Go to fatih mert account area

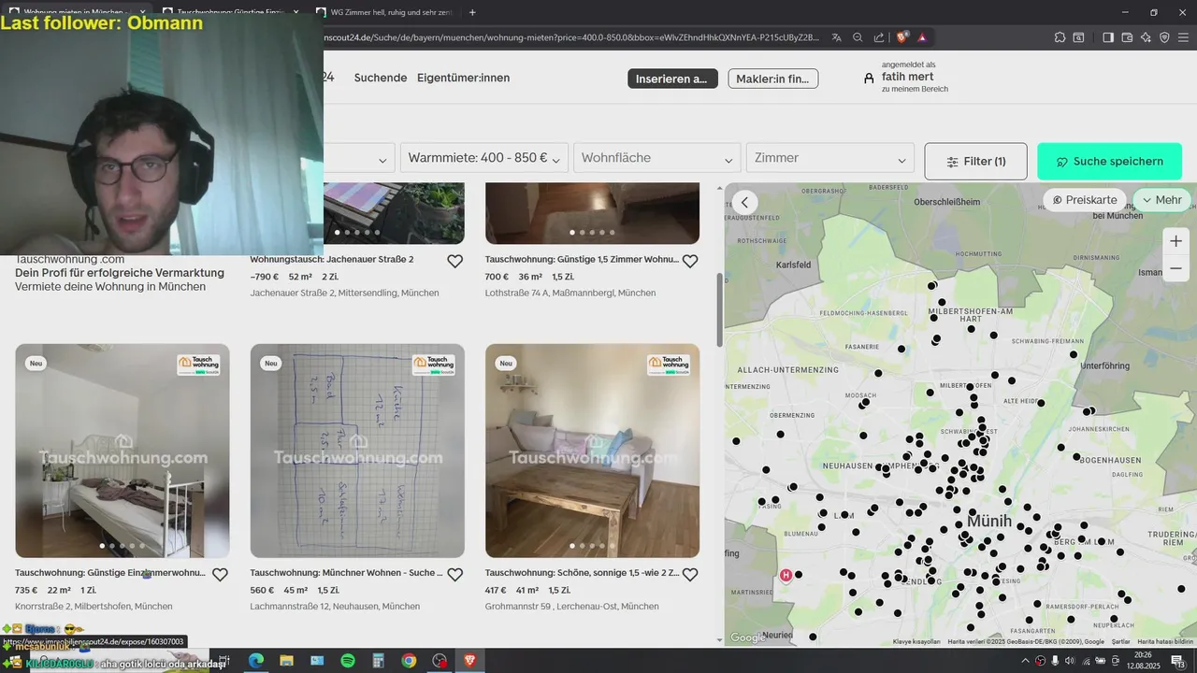click(x=915, y=77)
